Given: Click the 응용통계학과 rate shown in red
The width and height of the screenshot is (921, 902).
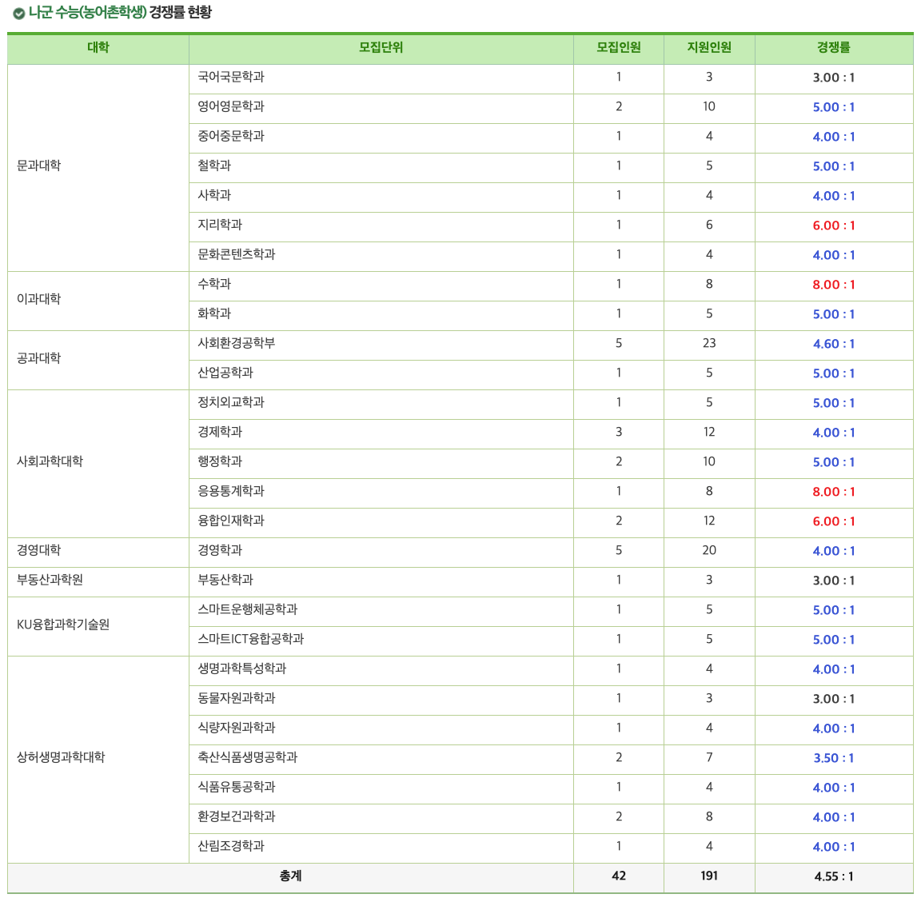Looking at the screenshot, I should click(835, 492).
